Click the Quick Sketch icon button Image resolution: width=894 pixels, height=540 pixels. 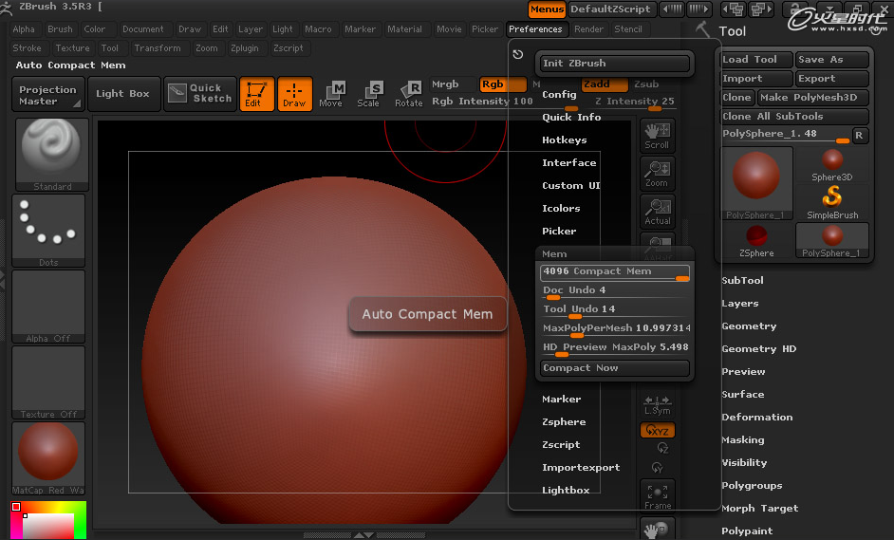pos(200,94)
